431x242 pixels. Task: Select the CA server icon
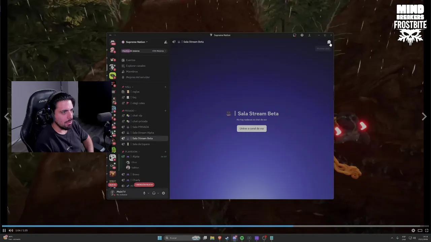pos(112,166)
